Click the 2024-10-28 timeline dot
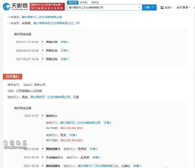195x168 pixels. [43, 149]
